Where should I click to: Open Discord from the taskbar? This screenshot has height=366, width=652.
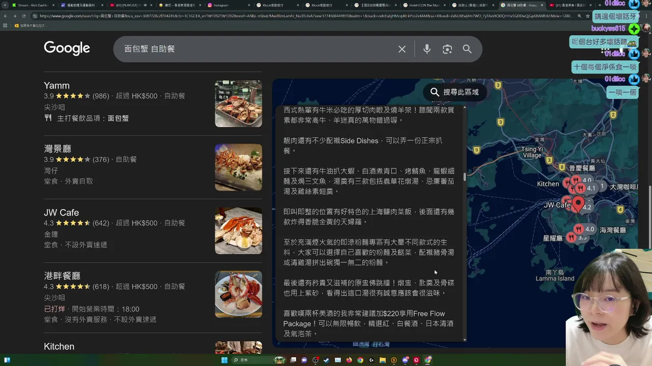tap(405, 360)
